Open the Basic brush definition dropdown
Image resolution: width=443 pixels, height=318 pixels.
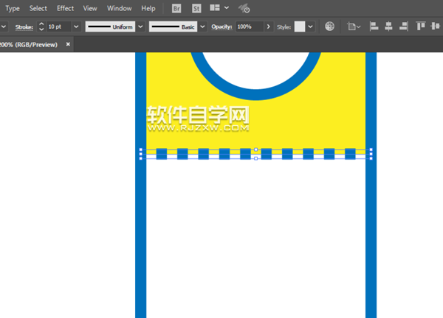tap(202, 26)
